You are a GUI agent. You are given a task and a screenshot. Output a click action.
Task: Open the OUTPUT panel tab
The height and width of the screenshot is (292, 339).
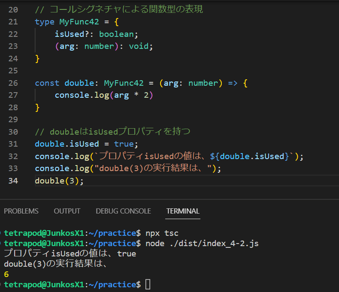(x=67, y=211)
